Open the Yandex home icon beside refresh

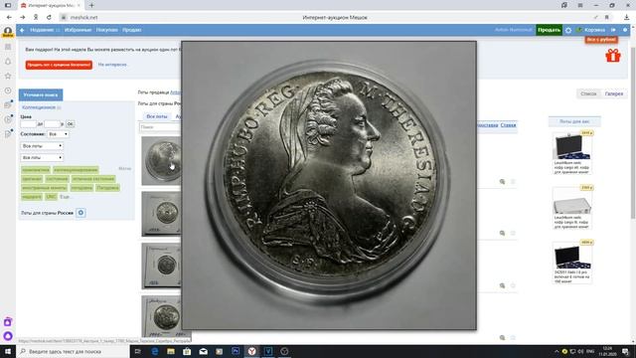coord(36,18)
